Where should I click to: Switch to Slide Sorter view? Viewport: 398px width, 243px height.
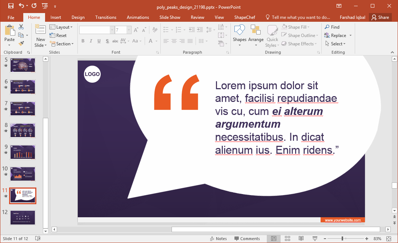coord(287,239)
